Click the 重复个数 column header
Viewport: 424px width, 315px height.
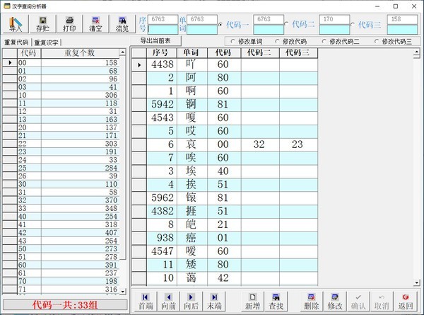80,53
